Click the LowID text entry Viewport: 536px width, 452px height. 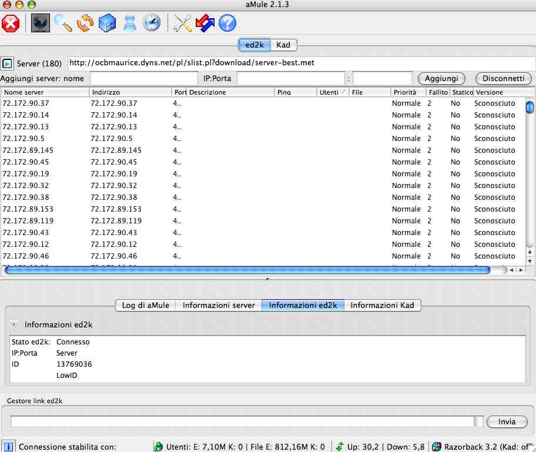[x=66, y=376]
